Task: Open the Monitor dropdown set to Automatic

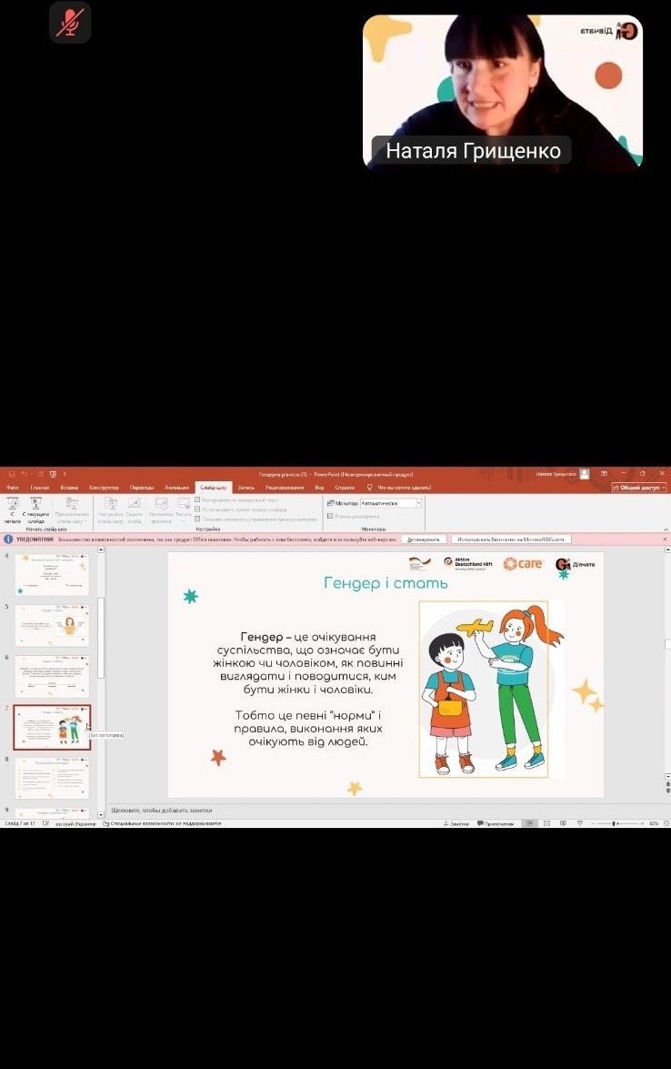Action: (x=391, y=503)
